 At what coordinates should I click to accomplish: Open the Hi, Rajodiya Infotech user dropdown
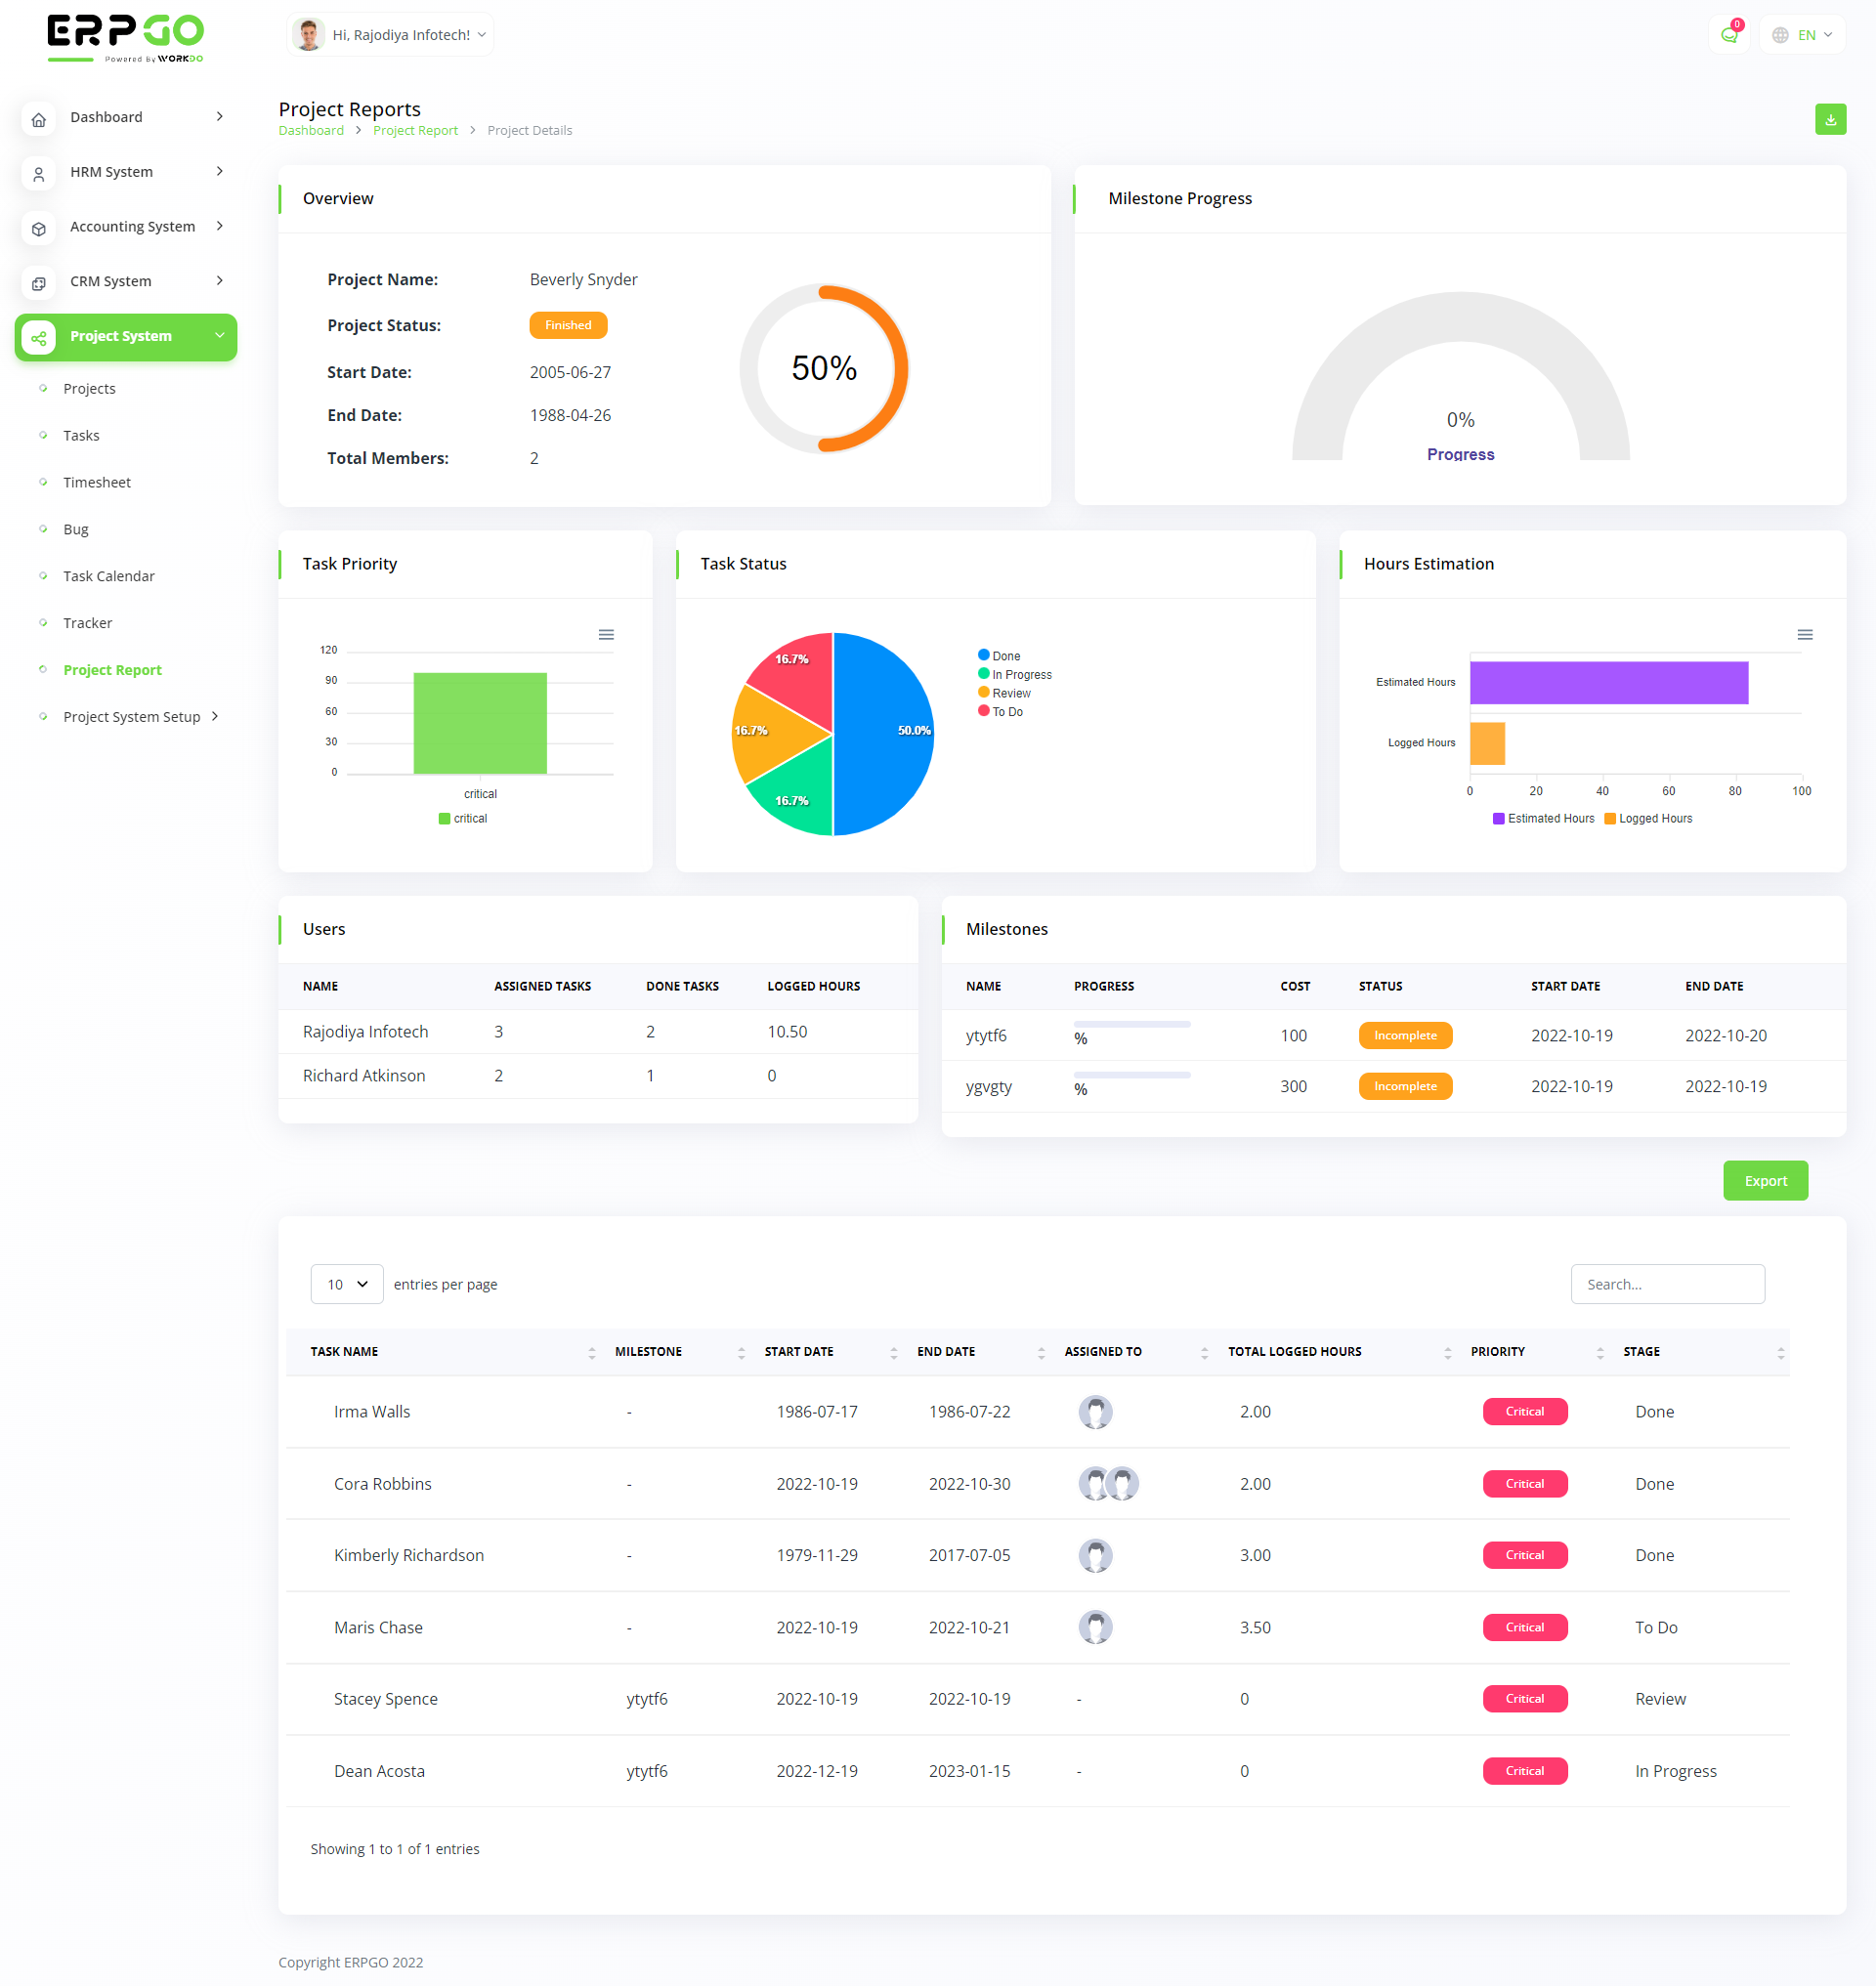pos(390,35)
